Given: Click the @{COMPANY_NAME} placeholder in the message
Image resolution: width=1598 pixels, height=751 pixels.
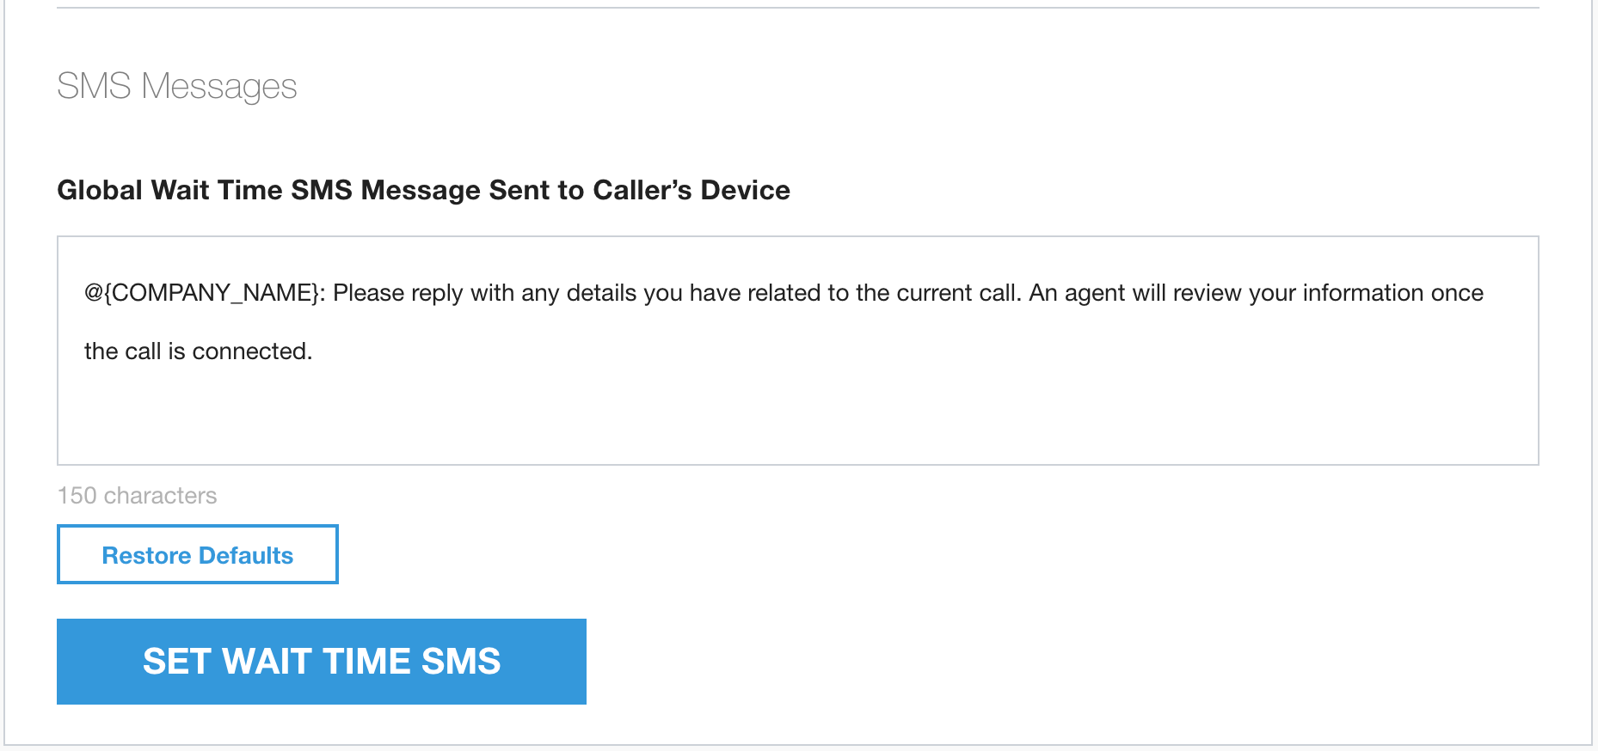Looking at the screenshot, I should pyautogui.click(x=202, y=293).
